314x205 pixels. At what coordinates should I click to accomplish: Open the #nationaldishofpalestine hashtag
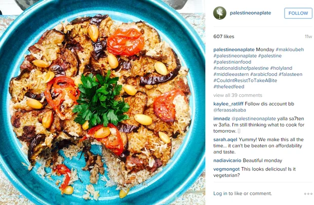tap(241, 68)
